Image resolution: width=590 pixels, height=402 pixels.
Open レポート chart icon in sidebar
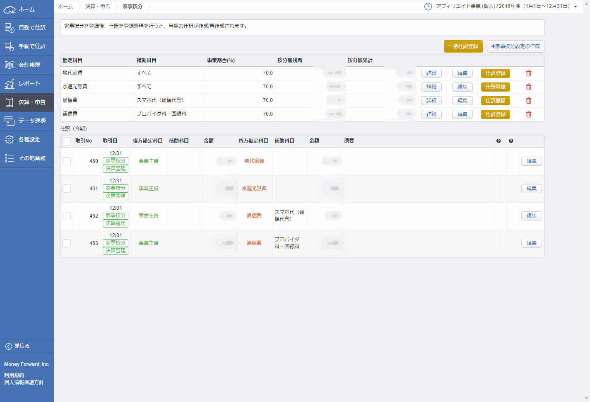[9, 84]
